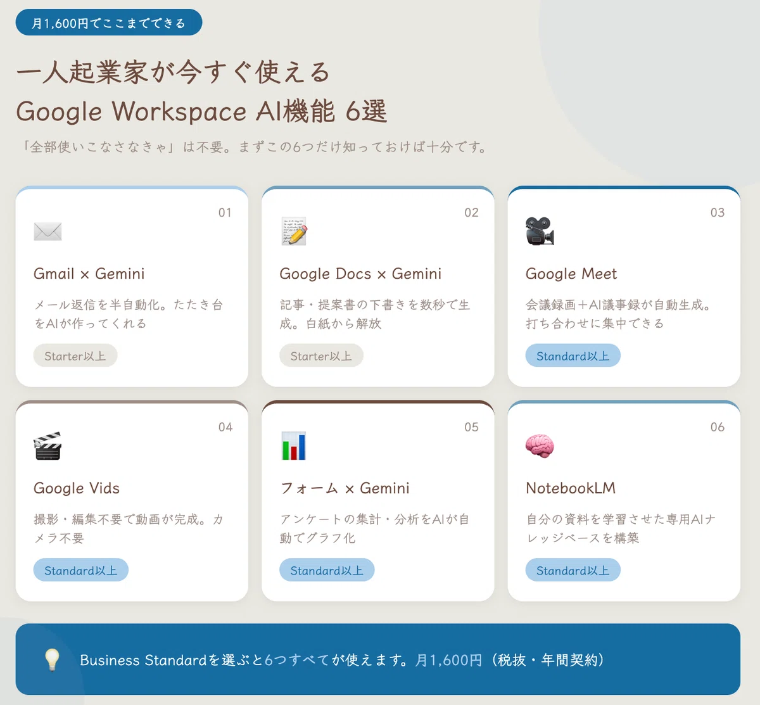Image resolution: width=760 pixels, height=705 pixels.
Task: Click the メール返信を半自動化 description text
Action: click(129, 314)
